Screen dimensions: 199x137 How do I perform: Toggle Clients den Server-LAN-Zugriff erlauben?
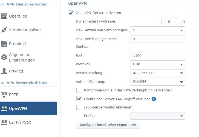point(79,99)
